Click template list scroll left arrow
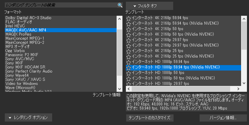This screenshot has height=125, width=249. 129,89
